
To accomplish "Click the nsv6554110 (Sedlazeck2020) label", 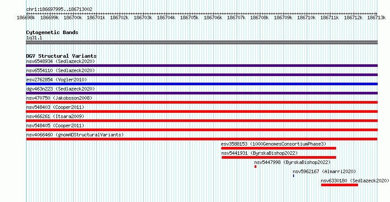I will [60, 70].
